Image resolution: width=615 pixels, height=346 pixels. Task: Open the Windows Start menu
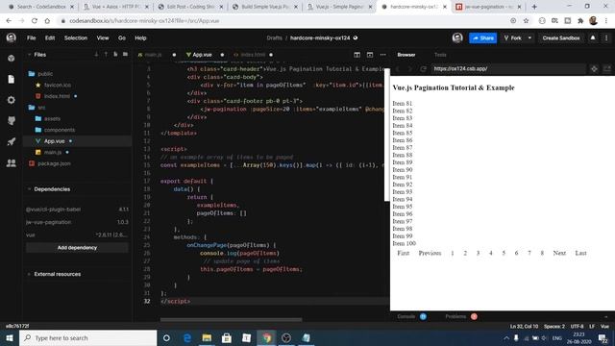coord(10,337)
